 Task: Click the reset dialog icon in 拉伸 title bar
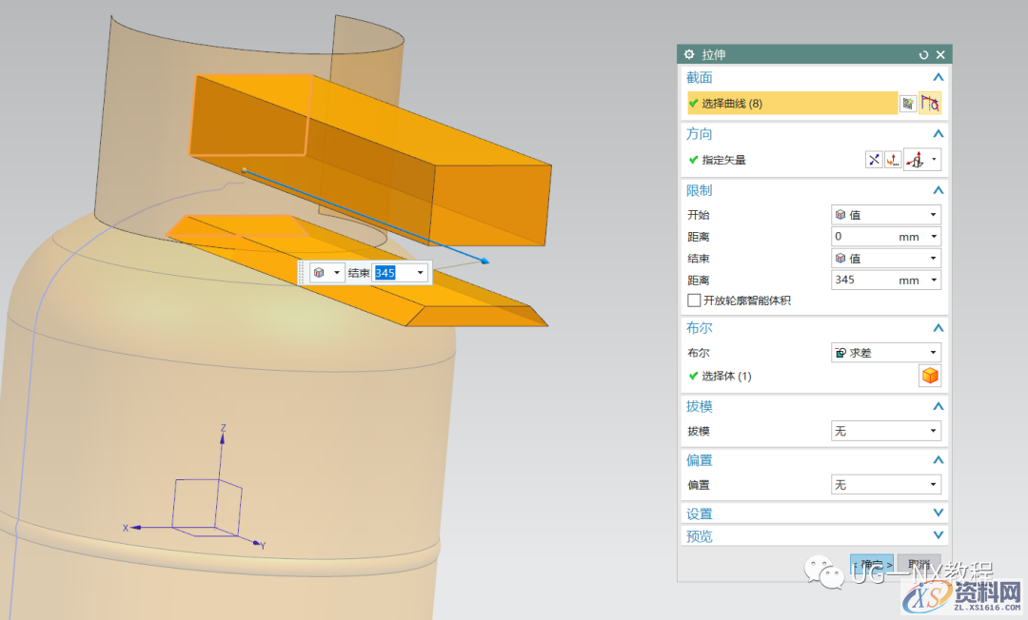coord(923,55)
